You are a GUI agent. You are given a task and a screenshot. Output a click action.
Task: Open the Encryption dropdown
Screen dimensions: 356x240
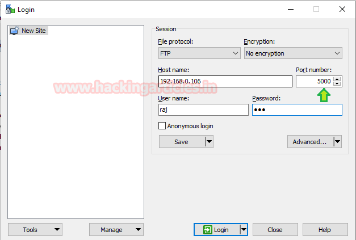coord(293,53)
